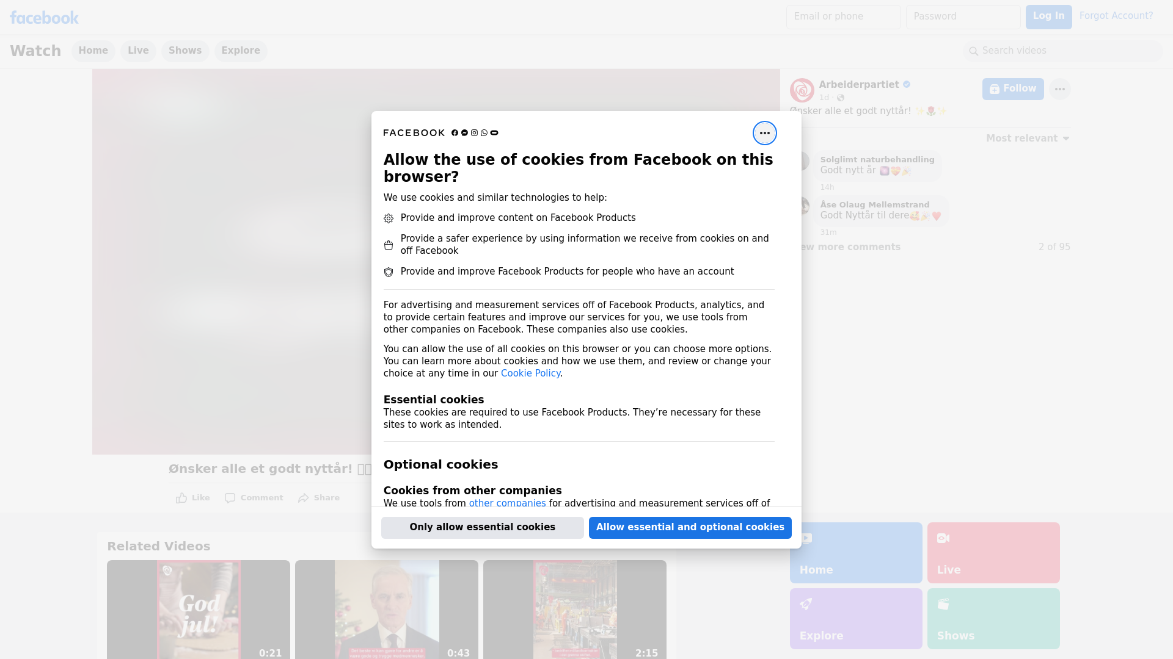Open Shows tile with clapperboard icon
The height and width of the screenshot is (659, 1173).
(993, 619)
